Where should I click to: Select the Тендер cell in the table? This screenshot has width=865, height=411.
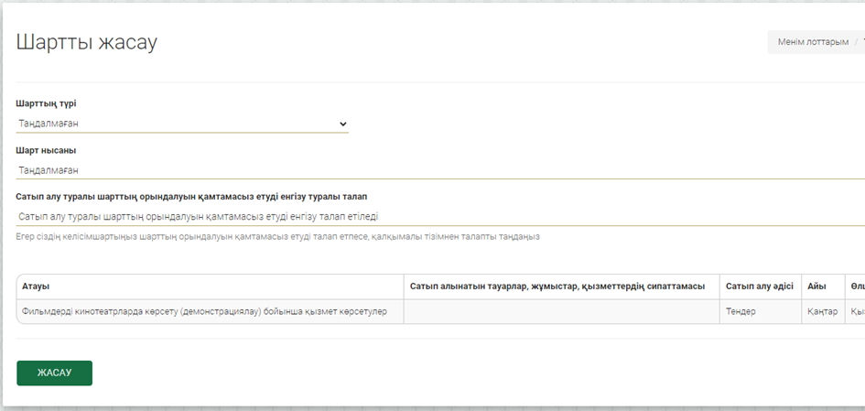(x=741, y=311)
